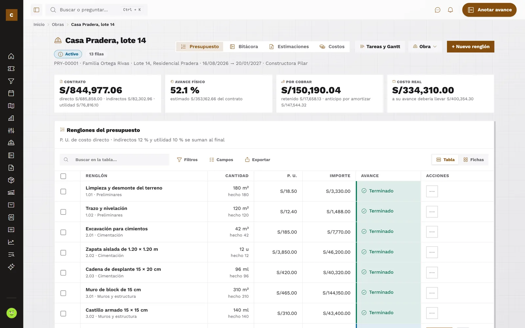Open actions menu for Cadena de desplante row

click(432, 273)
